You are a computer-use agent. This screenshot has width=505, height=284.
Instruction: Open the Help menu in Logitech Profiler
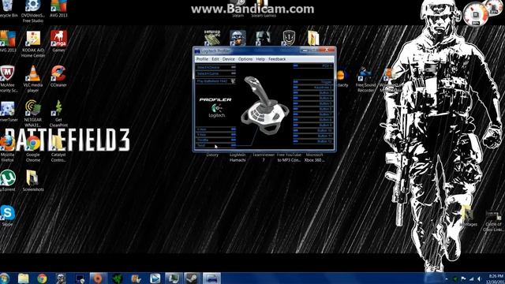coord(260,59)
